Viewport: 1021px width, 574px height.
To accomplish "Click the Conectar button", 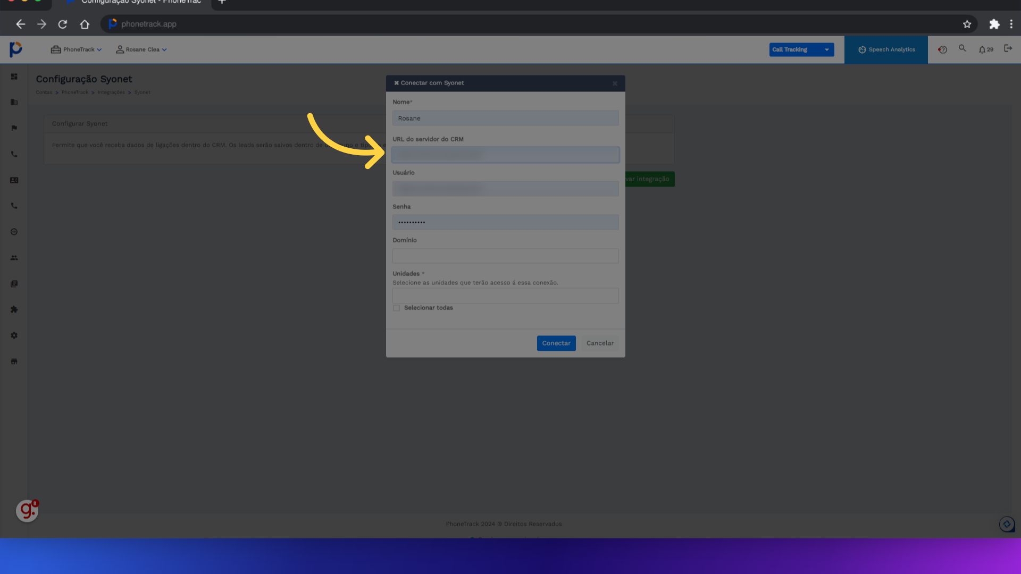I will (x=556, y=343).
